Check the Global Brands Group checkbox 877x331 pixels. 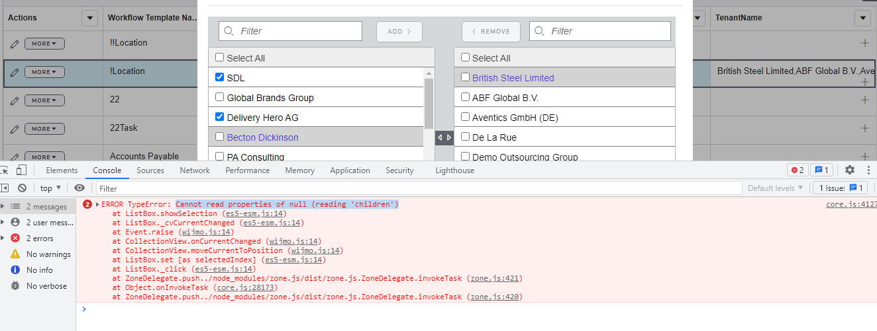point(220,97)
